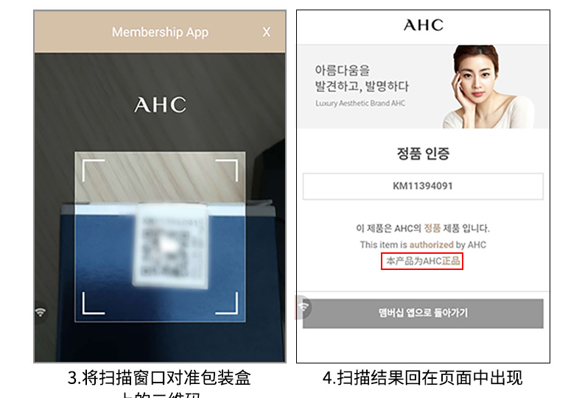Click the Membership App title

161,32
